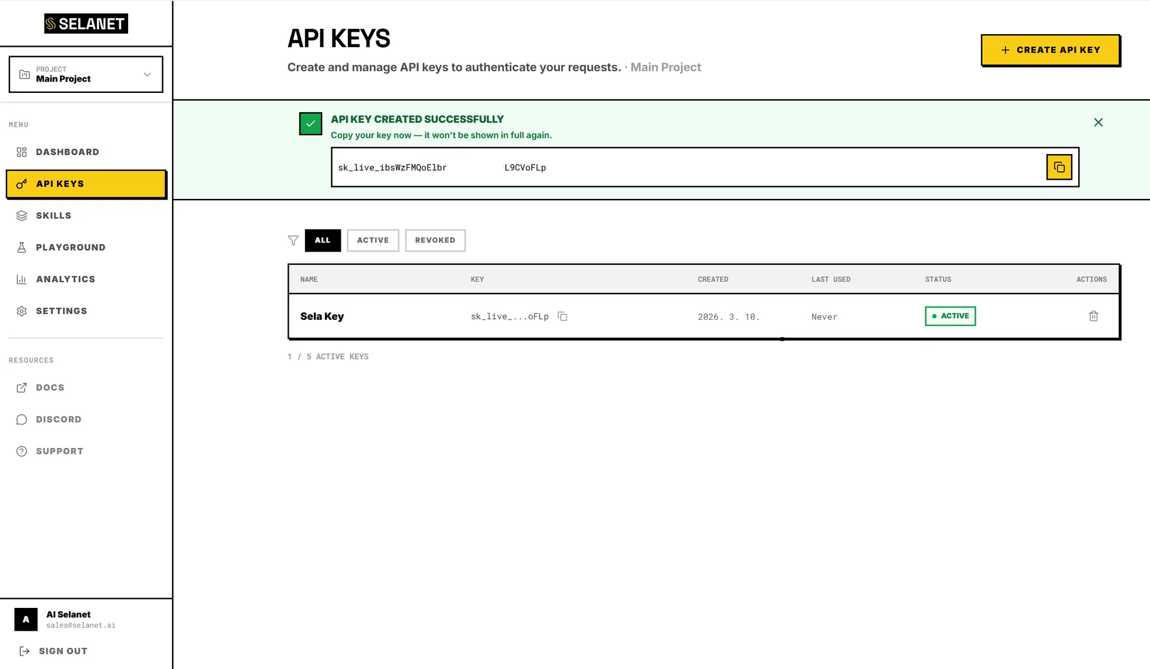Open Settings in the sidebar
Image resolution: width=1150 pixels, height=669 pixels.
coord(61,311)
